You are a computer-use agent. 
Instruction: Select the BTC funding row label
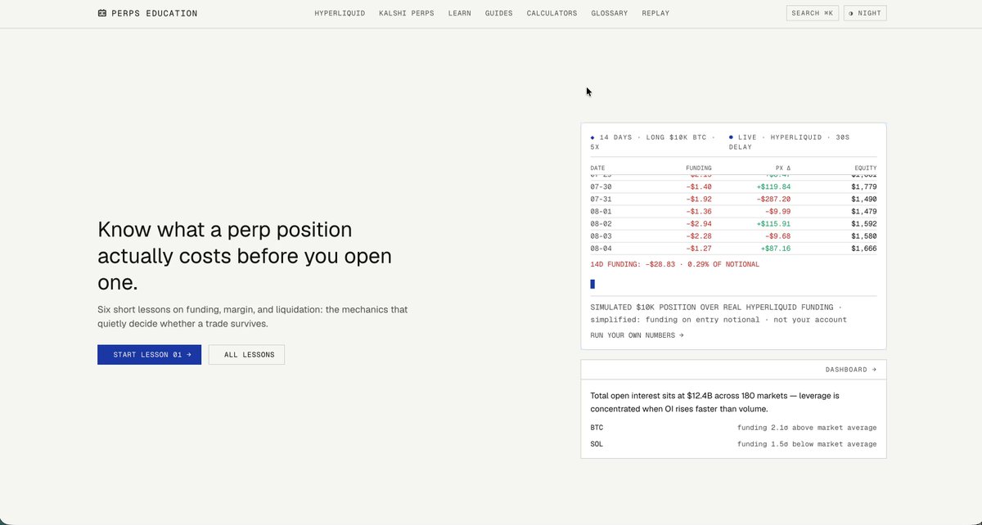597,428
